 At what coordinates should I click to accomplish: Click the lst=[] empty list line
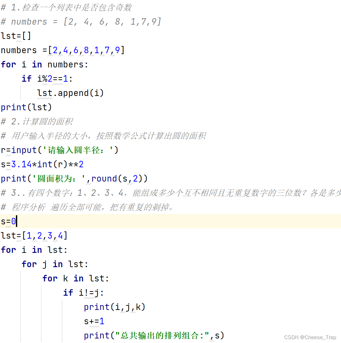(16, 36)
